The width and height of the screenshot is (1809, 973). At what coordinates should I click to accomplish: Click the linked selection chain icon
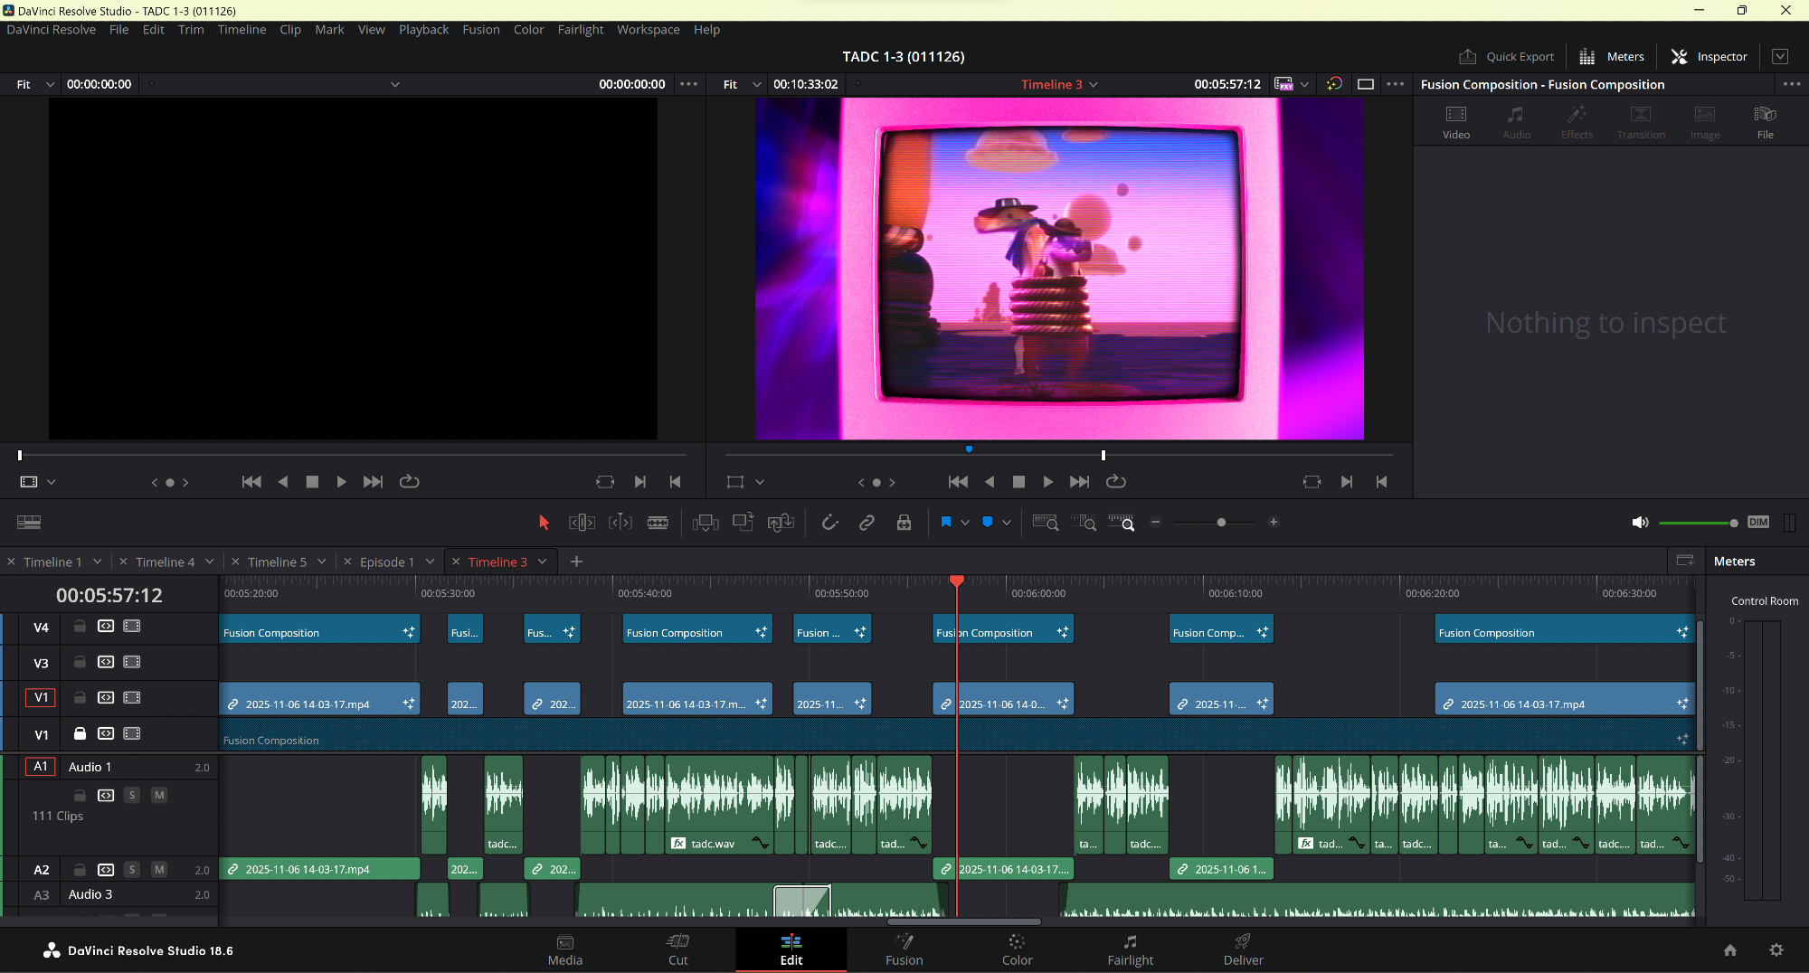[867, 523]
